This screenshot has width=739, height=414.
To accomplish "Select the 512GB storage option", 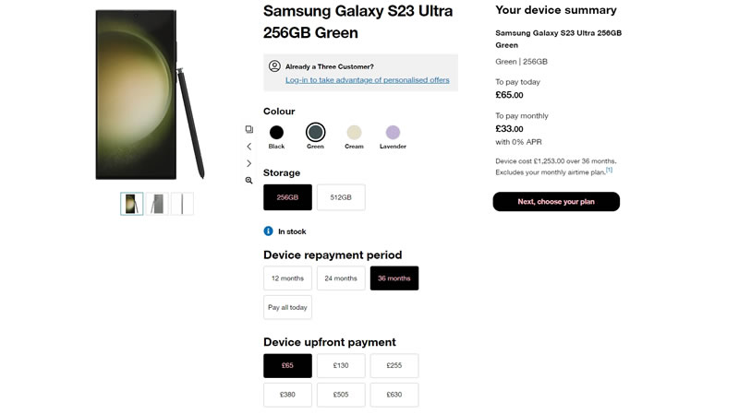I will [341, 197].
